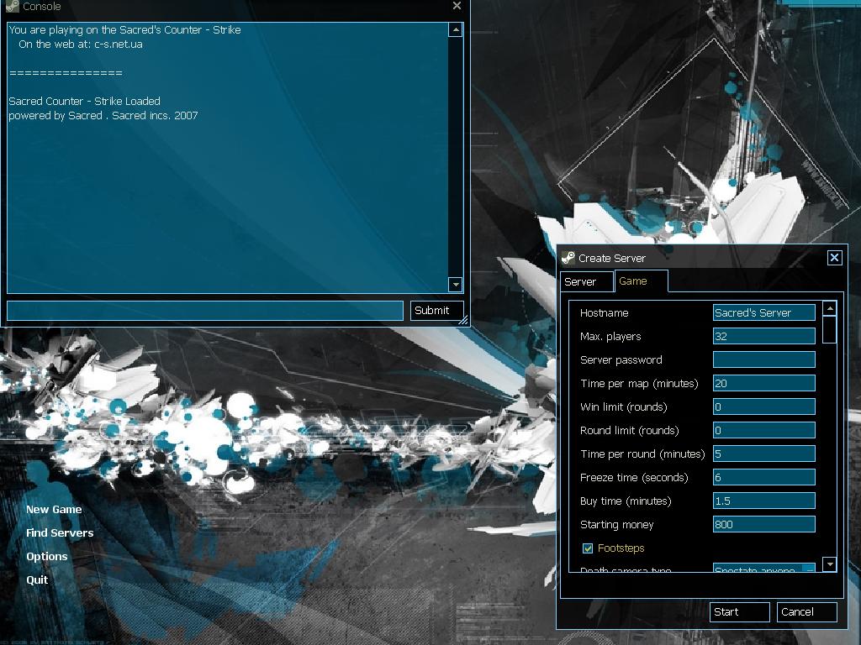Image resolution: width=861 pixels, height=645 pixels.
Task: Toggle the Footsteps checkbox
Action: tap(588, 548)
